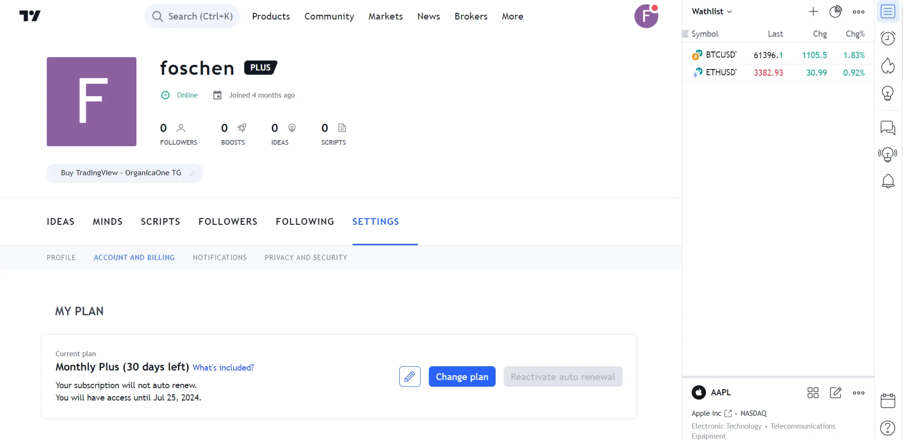Screen dimensions: 903x441
Task: Click Reactivate auto renewal button
Action: (x=563, y=377)
